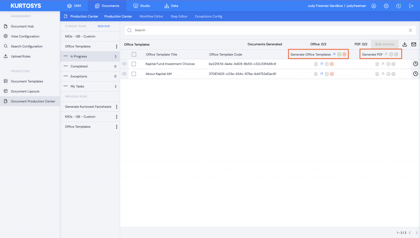
Task: Go to previous page of results
Action: pyautogui.click(x=410, y=233)
